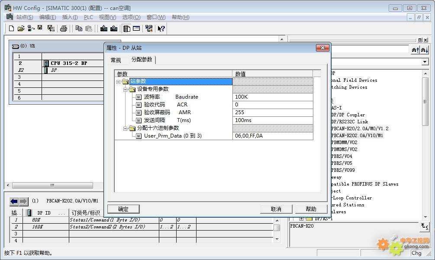Click the Paste toolbar icon
The height and width of the screenshot is (260, 435).
[x=88, y=28]
